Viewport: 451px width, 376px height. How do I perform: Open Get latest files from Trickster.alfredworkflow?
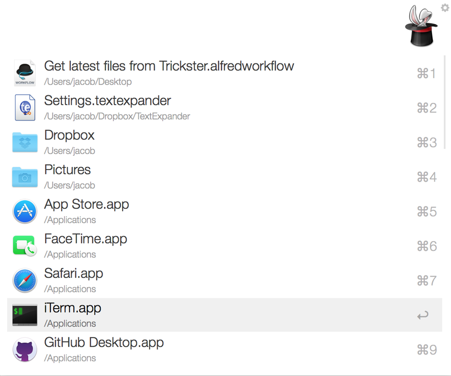click(169, 66)
